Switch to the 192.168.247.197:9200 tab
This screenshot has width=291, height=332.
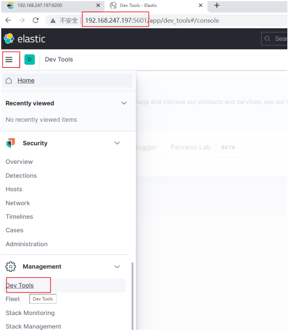[x=53, y=6]
